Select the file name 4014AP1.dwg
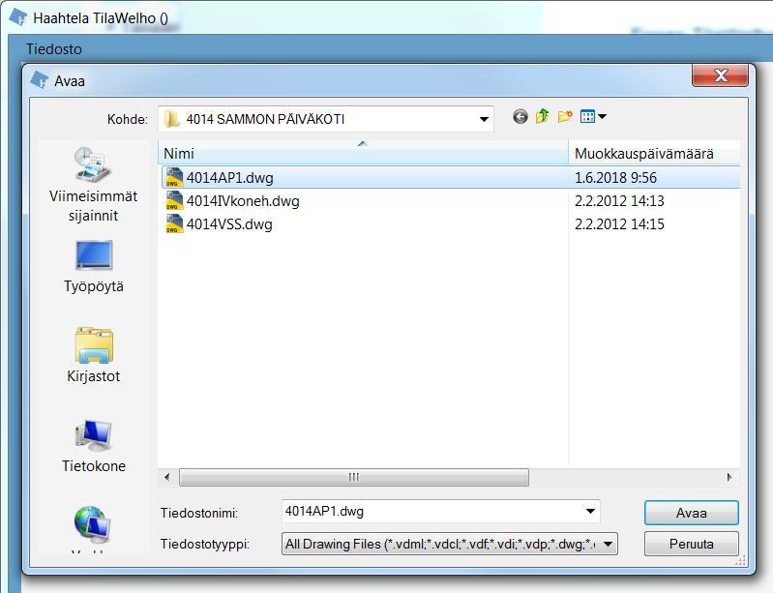Viewport: 773px width, 593px height. click(x=229, y=177)
